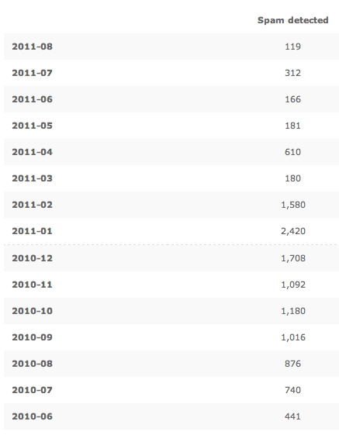
Task: Click the 610 spam count value
Action: point(293,152)
